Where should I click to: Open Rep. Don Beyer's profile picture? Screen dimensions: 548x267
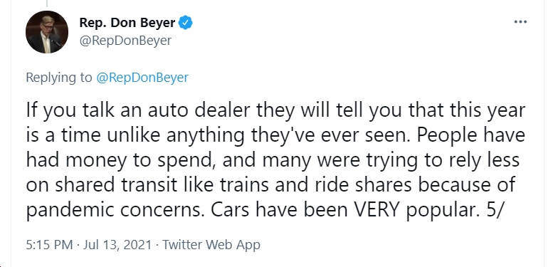(47, 32)
